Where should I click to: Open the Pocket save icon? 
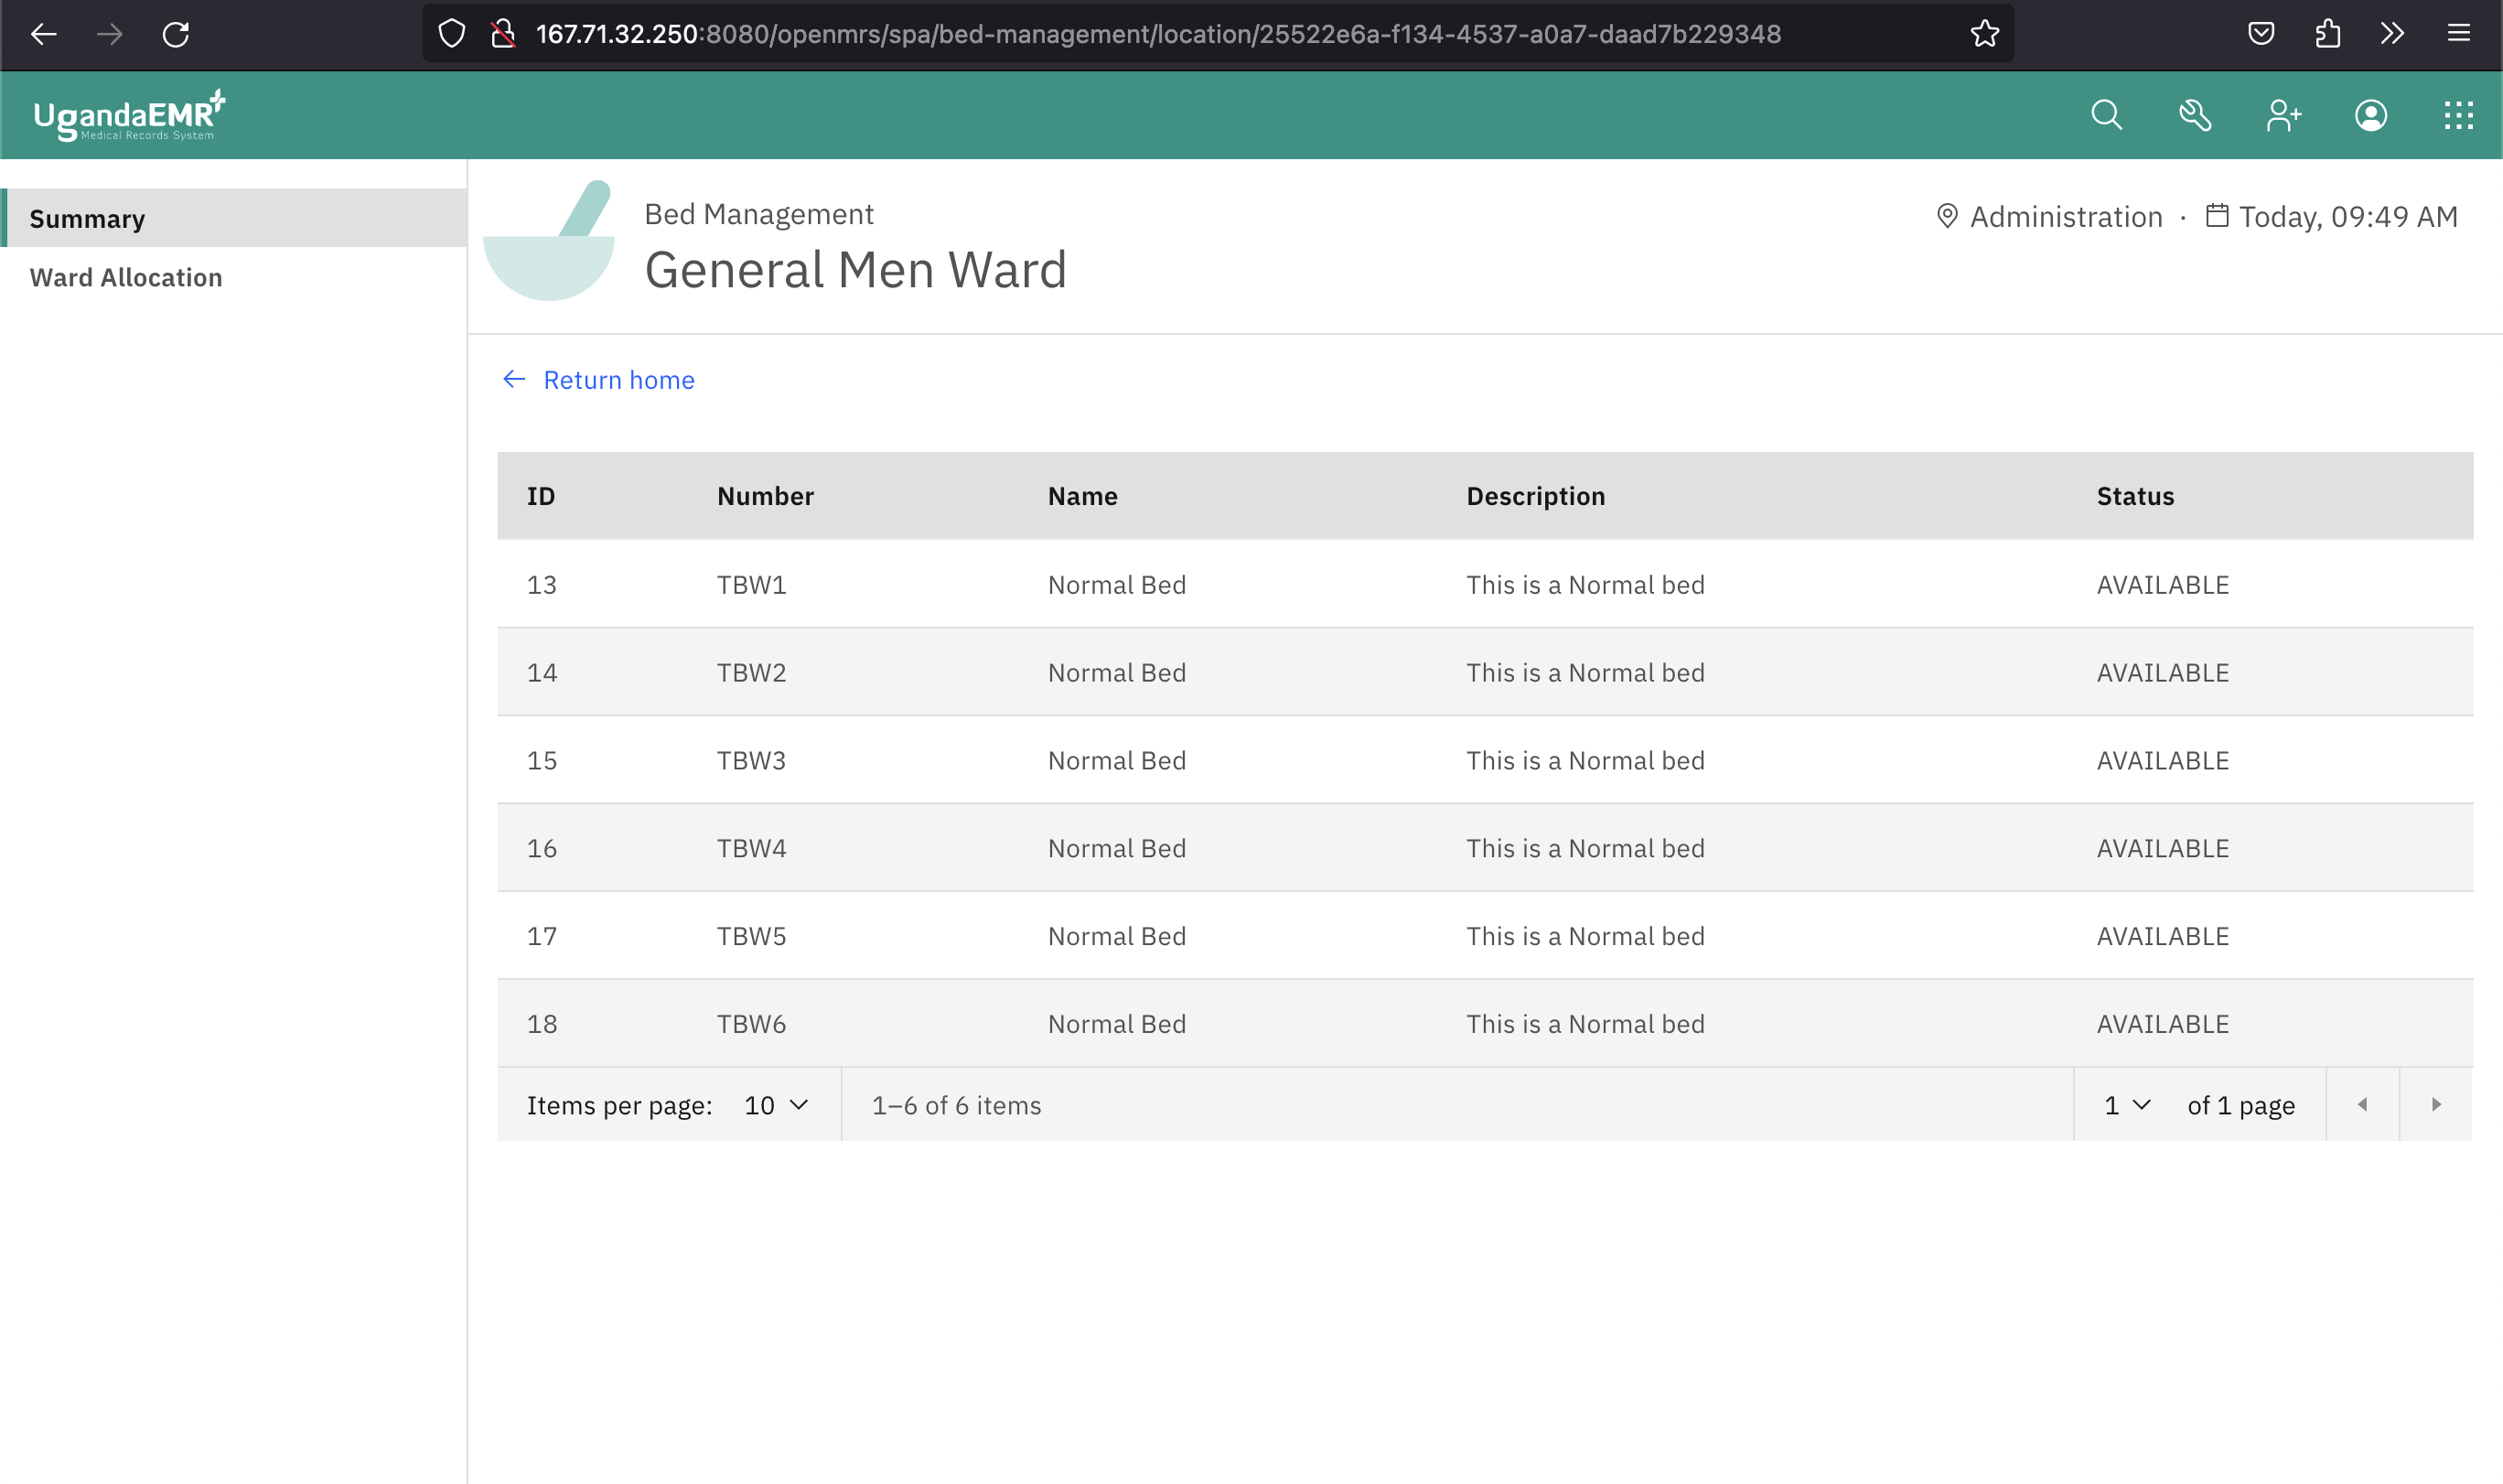[2261, 34]
